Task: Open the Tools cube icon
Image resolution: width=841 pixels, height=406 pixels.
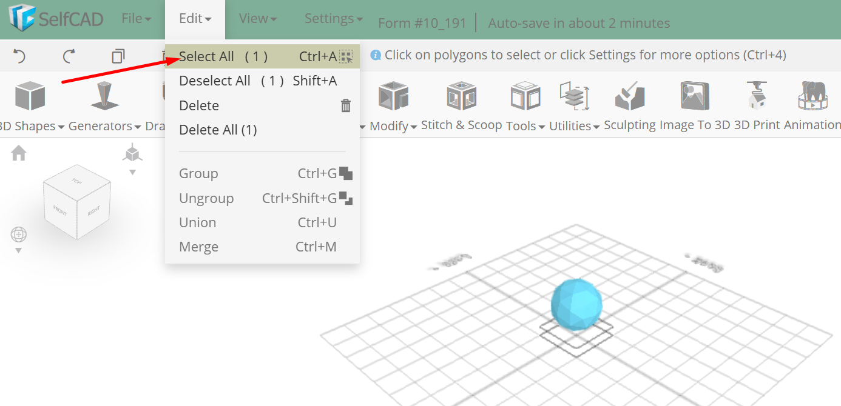Action: click(x=525, y=96)
